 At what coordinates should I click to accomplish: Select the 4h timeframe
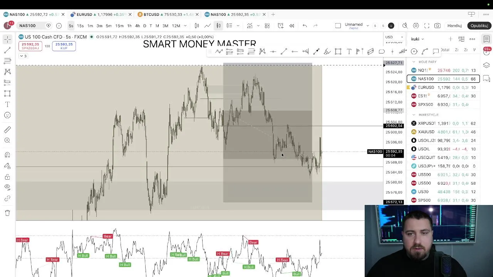(138, 26)
